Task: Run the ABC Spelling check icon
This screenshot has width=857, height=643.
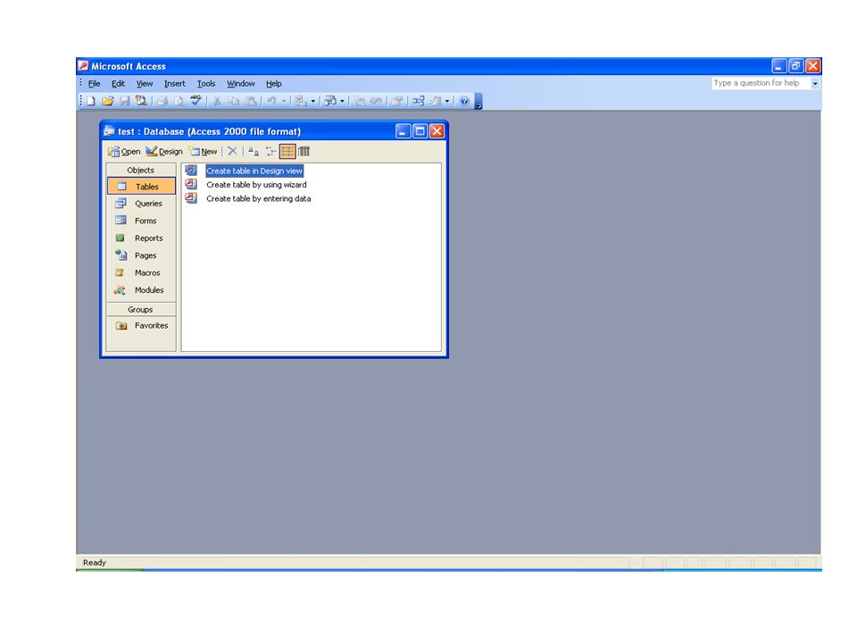Action: [196, 101]
